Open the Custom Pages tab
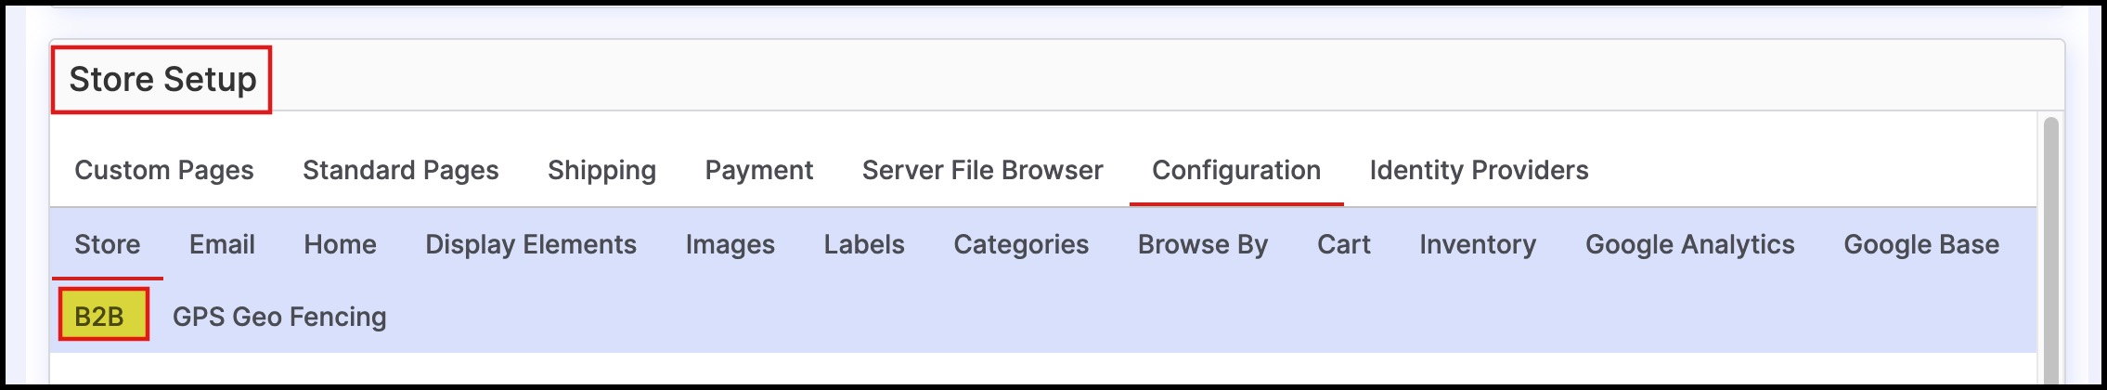The height and width of the screenshot is (390, 2107). pos(164,170)
